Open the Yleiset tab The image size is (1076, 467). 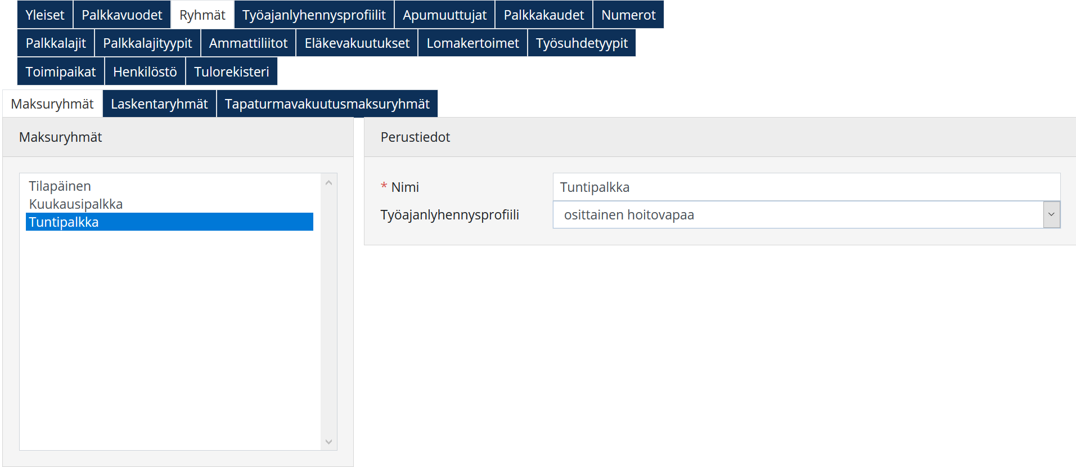tap(45, 15)
